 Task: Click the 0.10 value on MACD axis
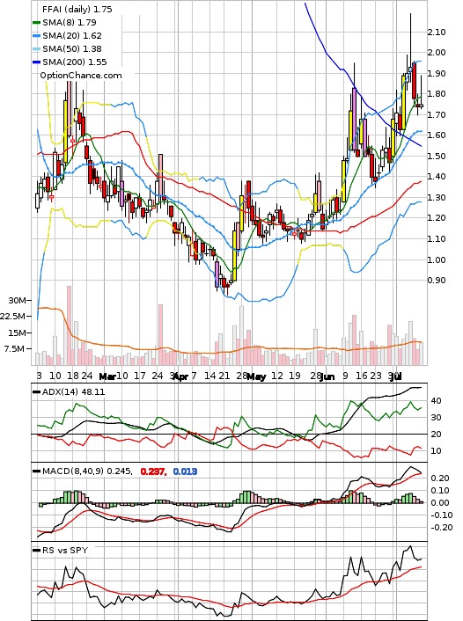[x=440, y=490]
